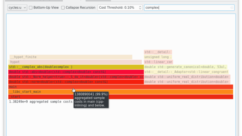242x136 pixels.
Task: Select the __libc_start_main frame
Action: [x=121, y=91]
